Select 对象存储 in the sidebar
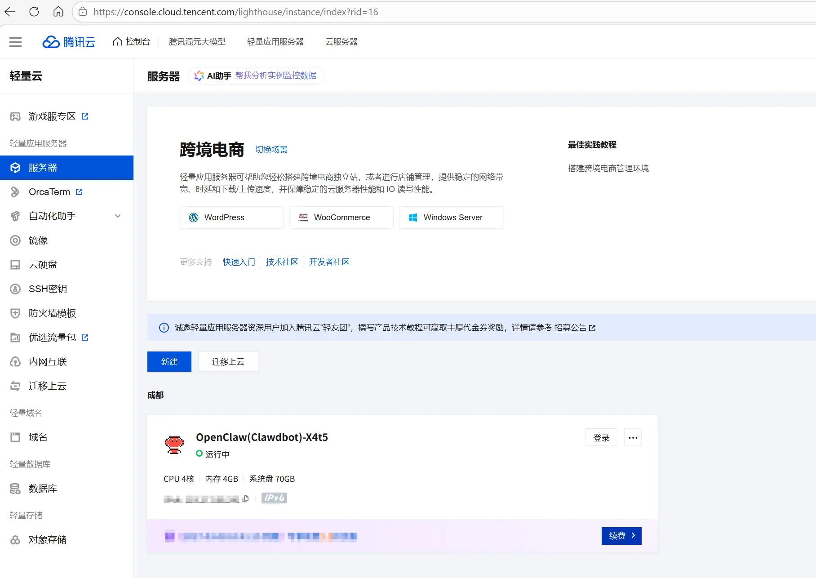 click(46, 539)
